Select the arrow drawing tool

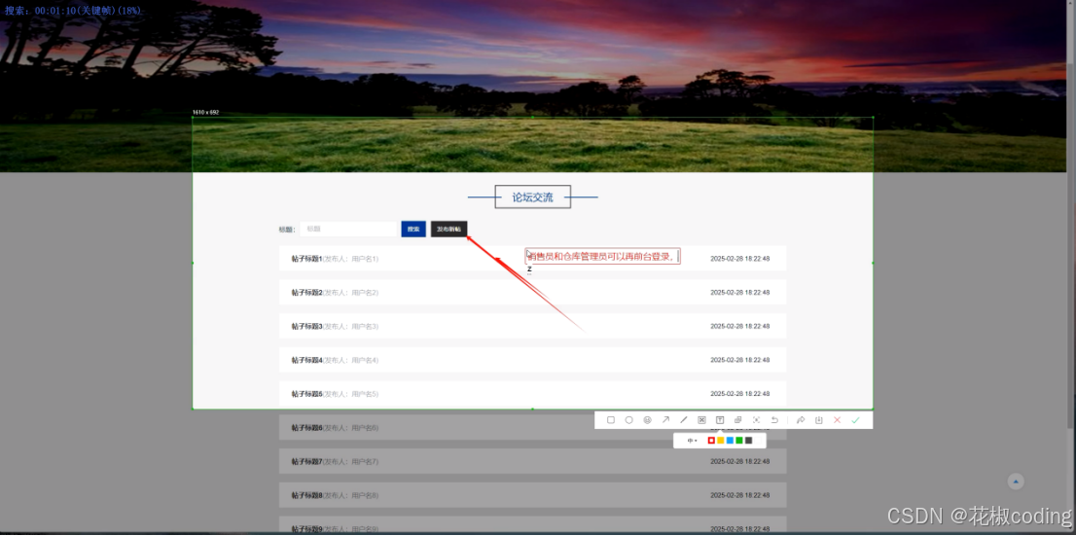[x=665, y=420]
